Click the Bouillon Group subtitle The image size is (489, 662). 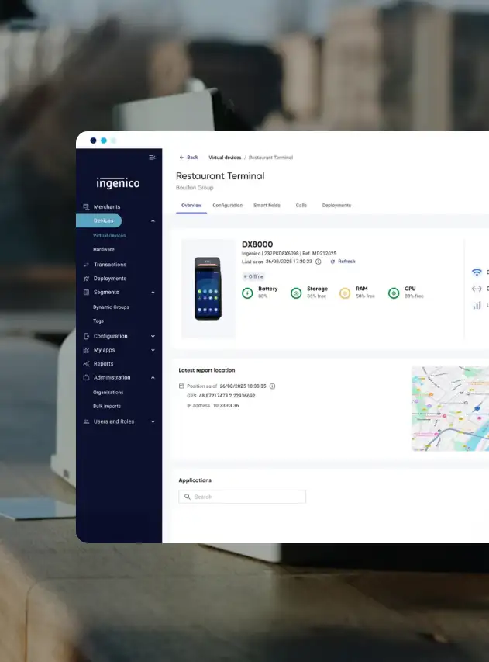point(195,188)
